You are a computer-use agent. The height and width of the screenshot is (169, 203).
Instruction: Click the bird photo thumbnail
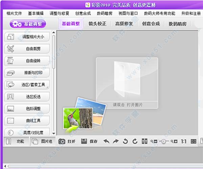click(78, 118)
